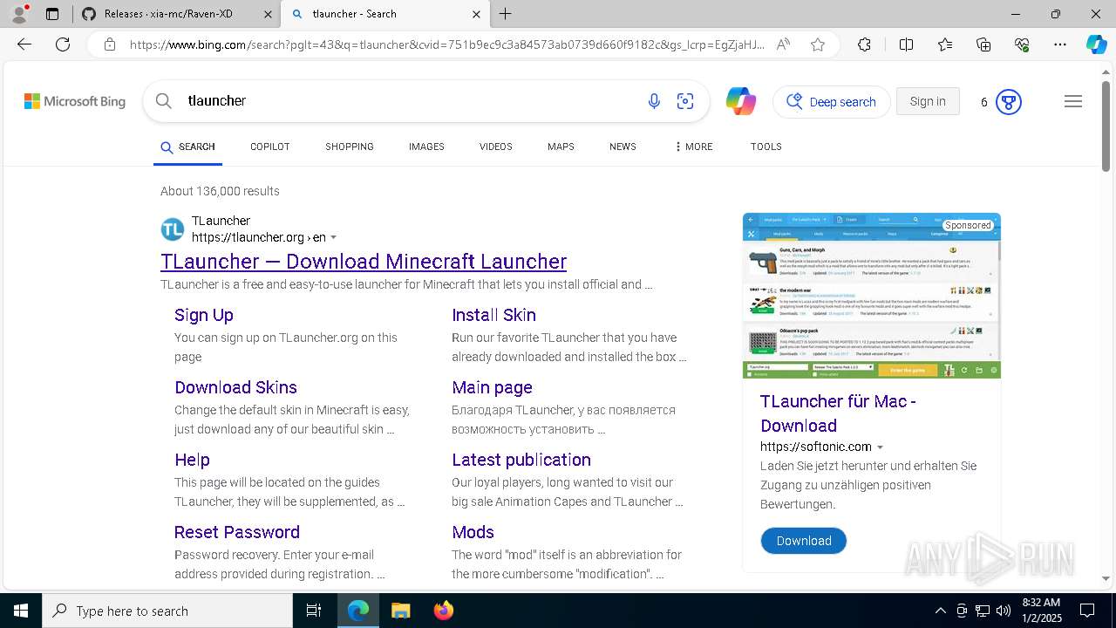
Task: Open visual search camera icon
Action: coord(685,101)
